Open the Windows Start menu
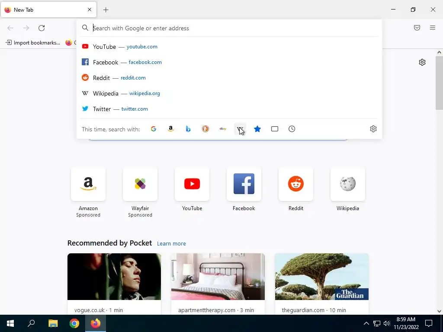The width and height of the screenshot is (443, 332). click(x=10, y=323)
